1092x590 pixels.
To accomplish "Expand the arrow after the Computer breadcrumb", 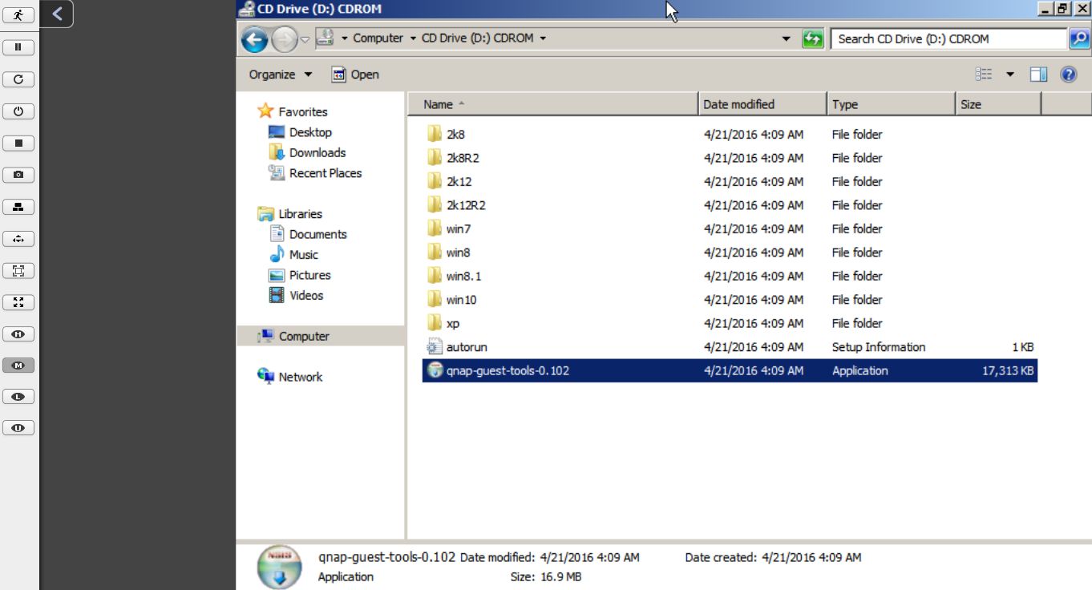I will 413,38.
